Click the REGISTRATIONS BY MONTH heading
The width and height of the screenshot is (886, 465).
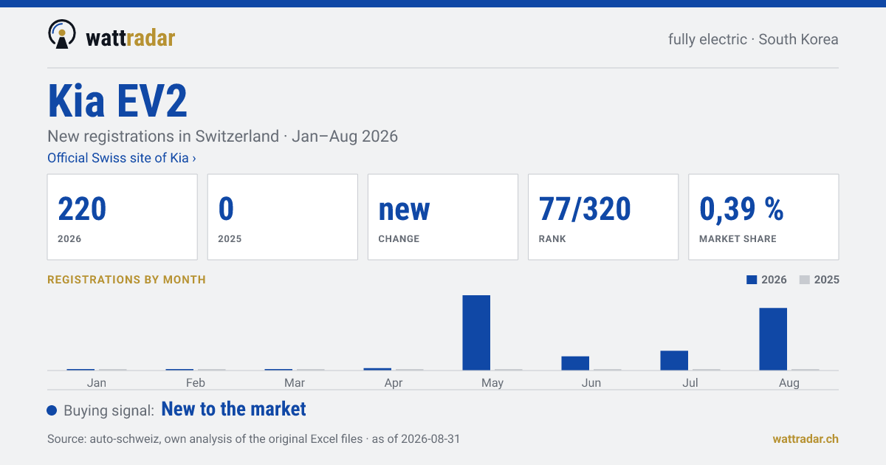pyautogui.click(x=126, y=280)
